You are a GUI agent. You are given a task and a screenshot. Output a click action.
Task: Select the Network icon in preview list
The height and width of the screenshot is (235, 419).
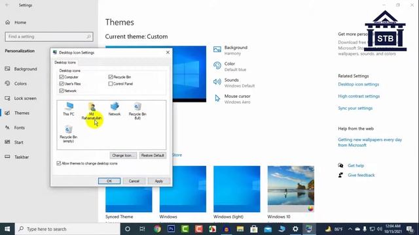[115, 109]
